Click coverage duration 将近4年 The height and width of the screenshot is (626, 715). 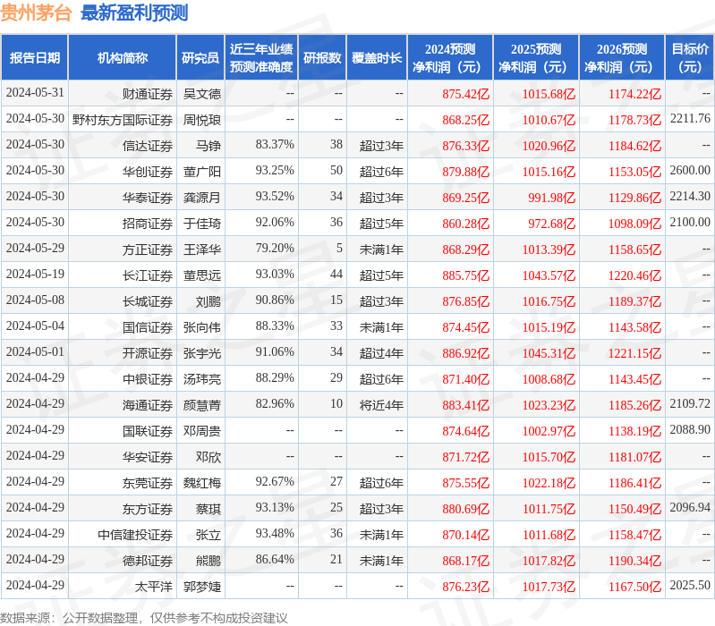[x=381, y=405]
